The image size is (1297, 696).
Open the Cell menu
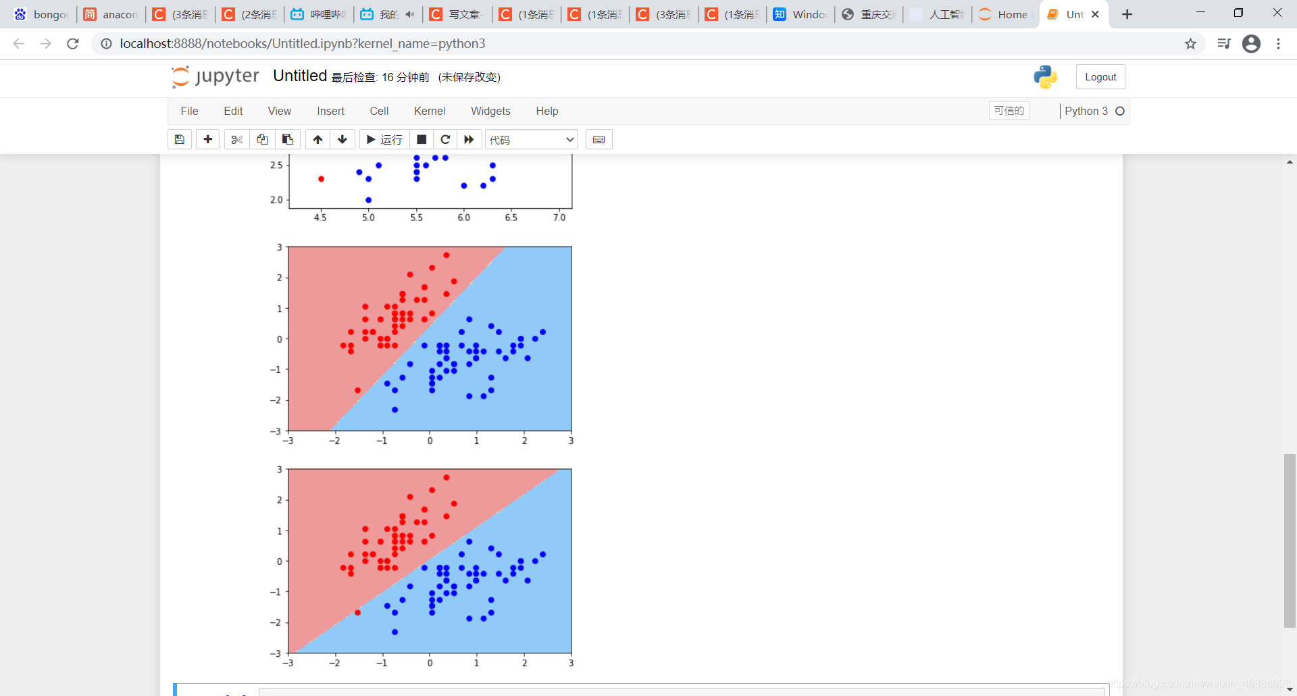click(379, 111)
